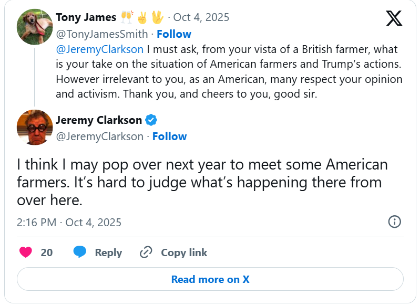Viewport: 420px width, 306px height.
Task: Open the Tony James display name
Action: (x=86, y=17)
